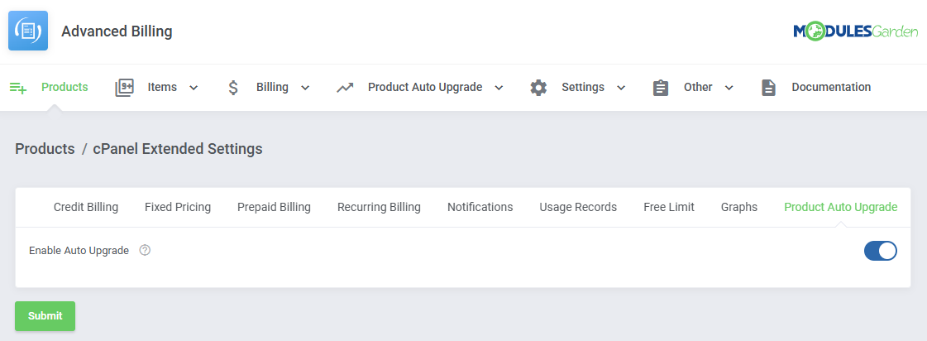This screenshot has width=927, height=341.
Task: Switch to the Notifications tab
Action: [480, 207]
